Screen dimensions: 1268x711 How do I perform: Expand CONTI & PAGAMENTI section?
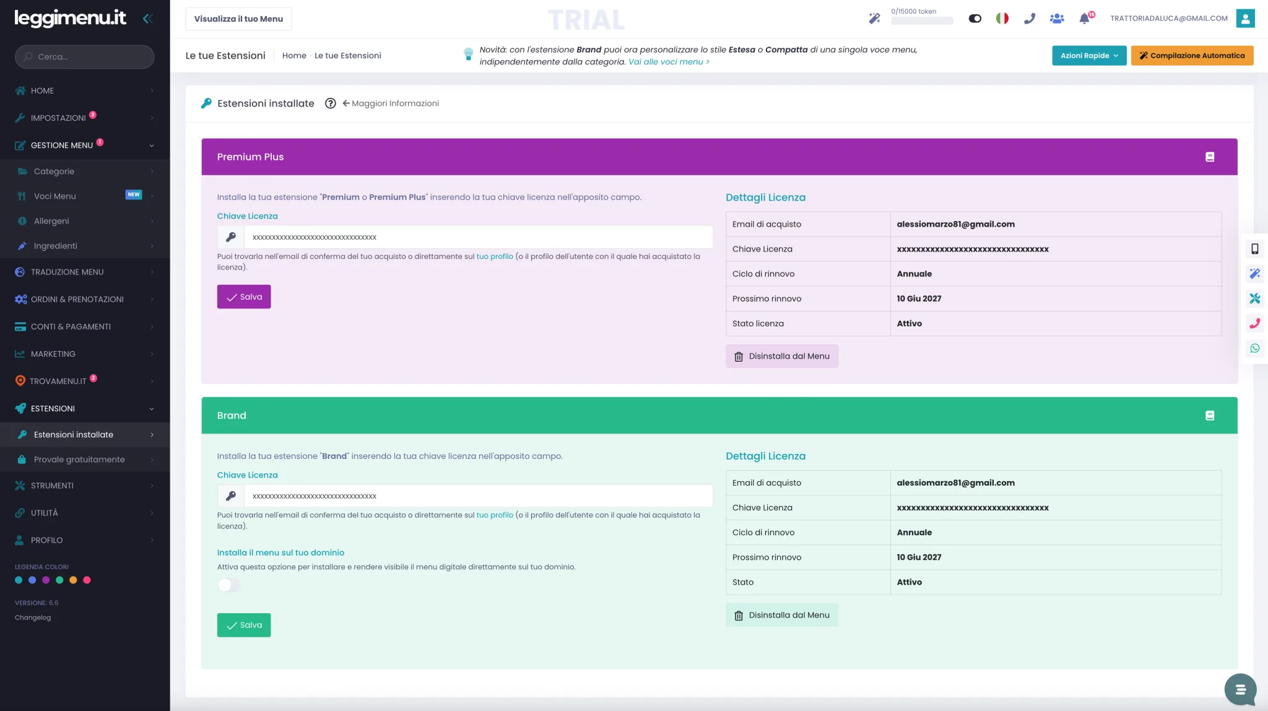85,326
